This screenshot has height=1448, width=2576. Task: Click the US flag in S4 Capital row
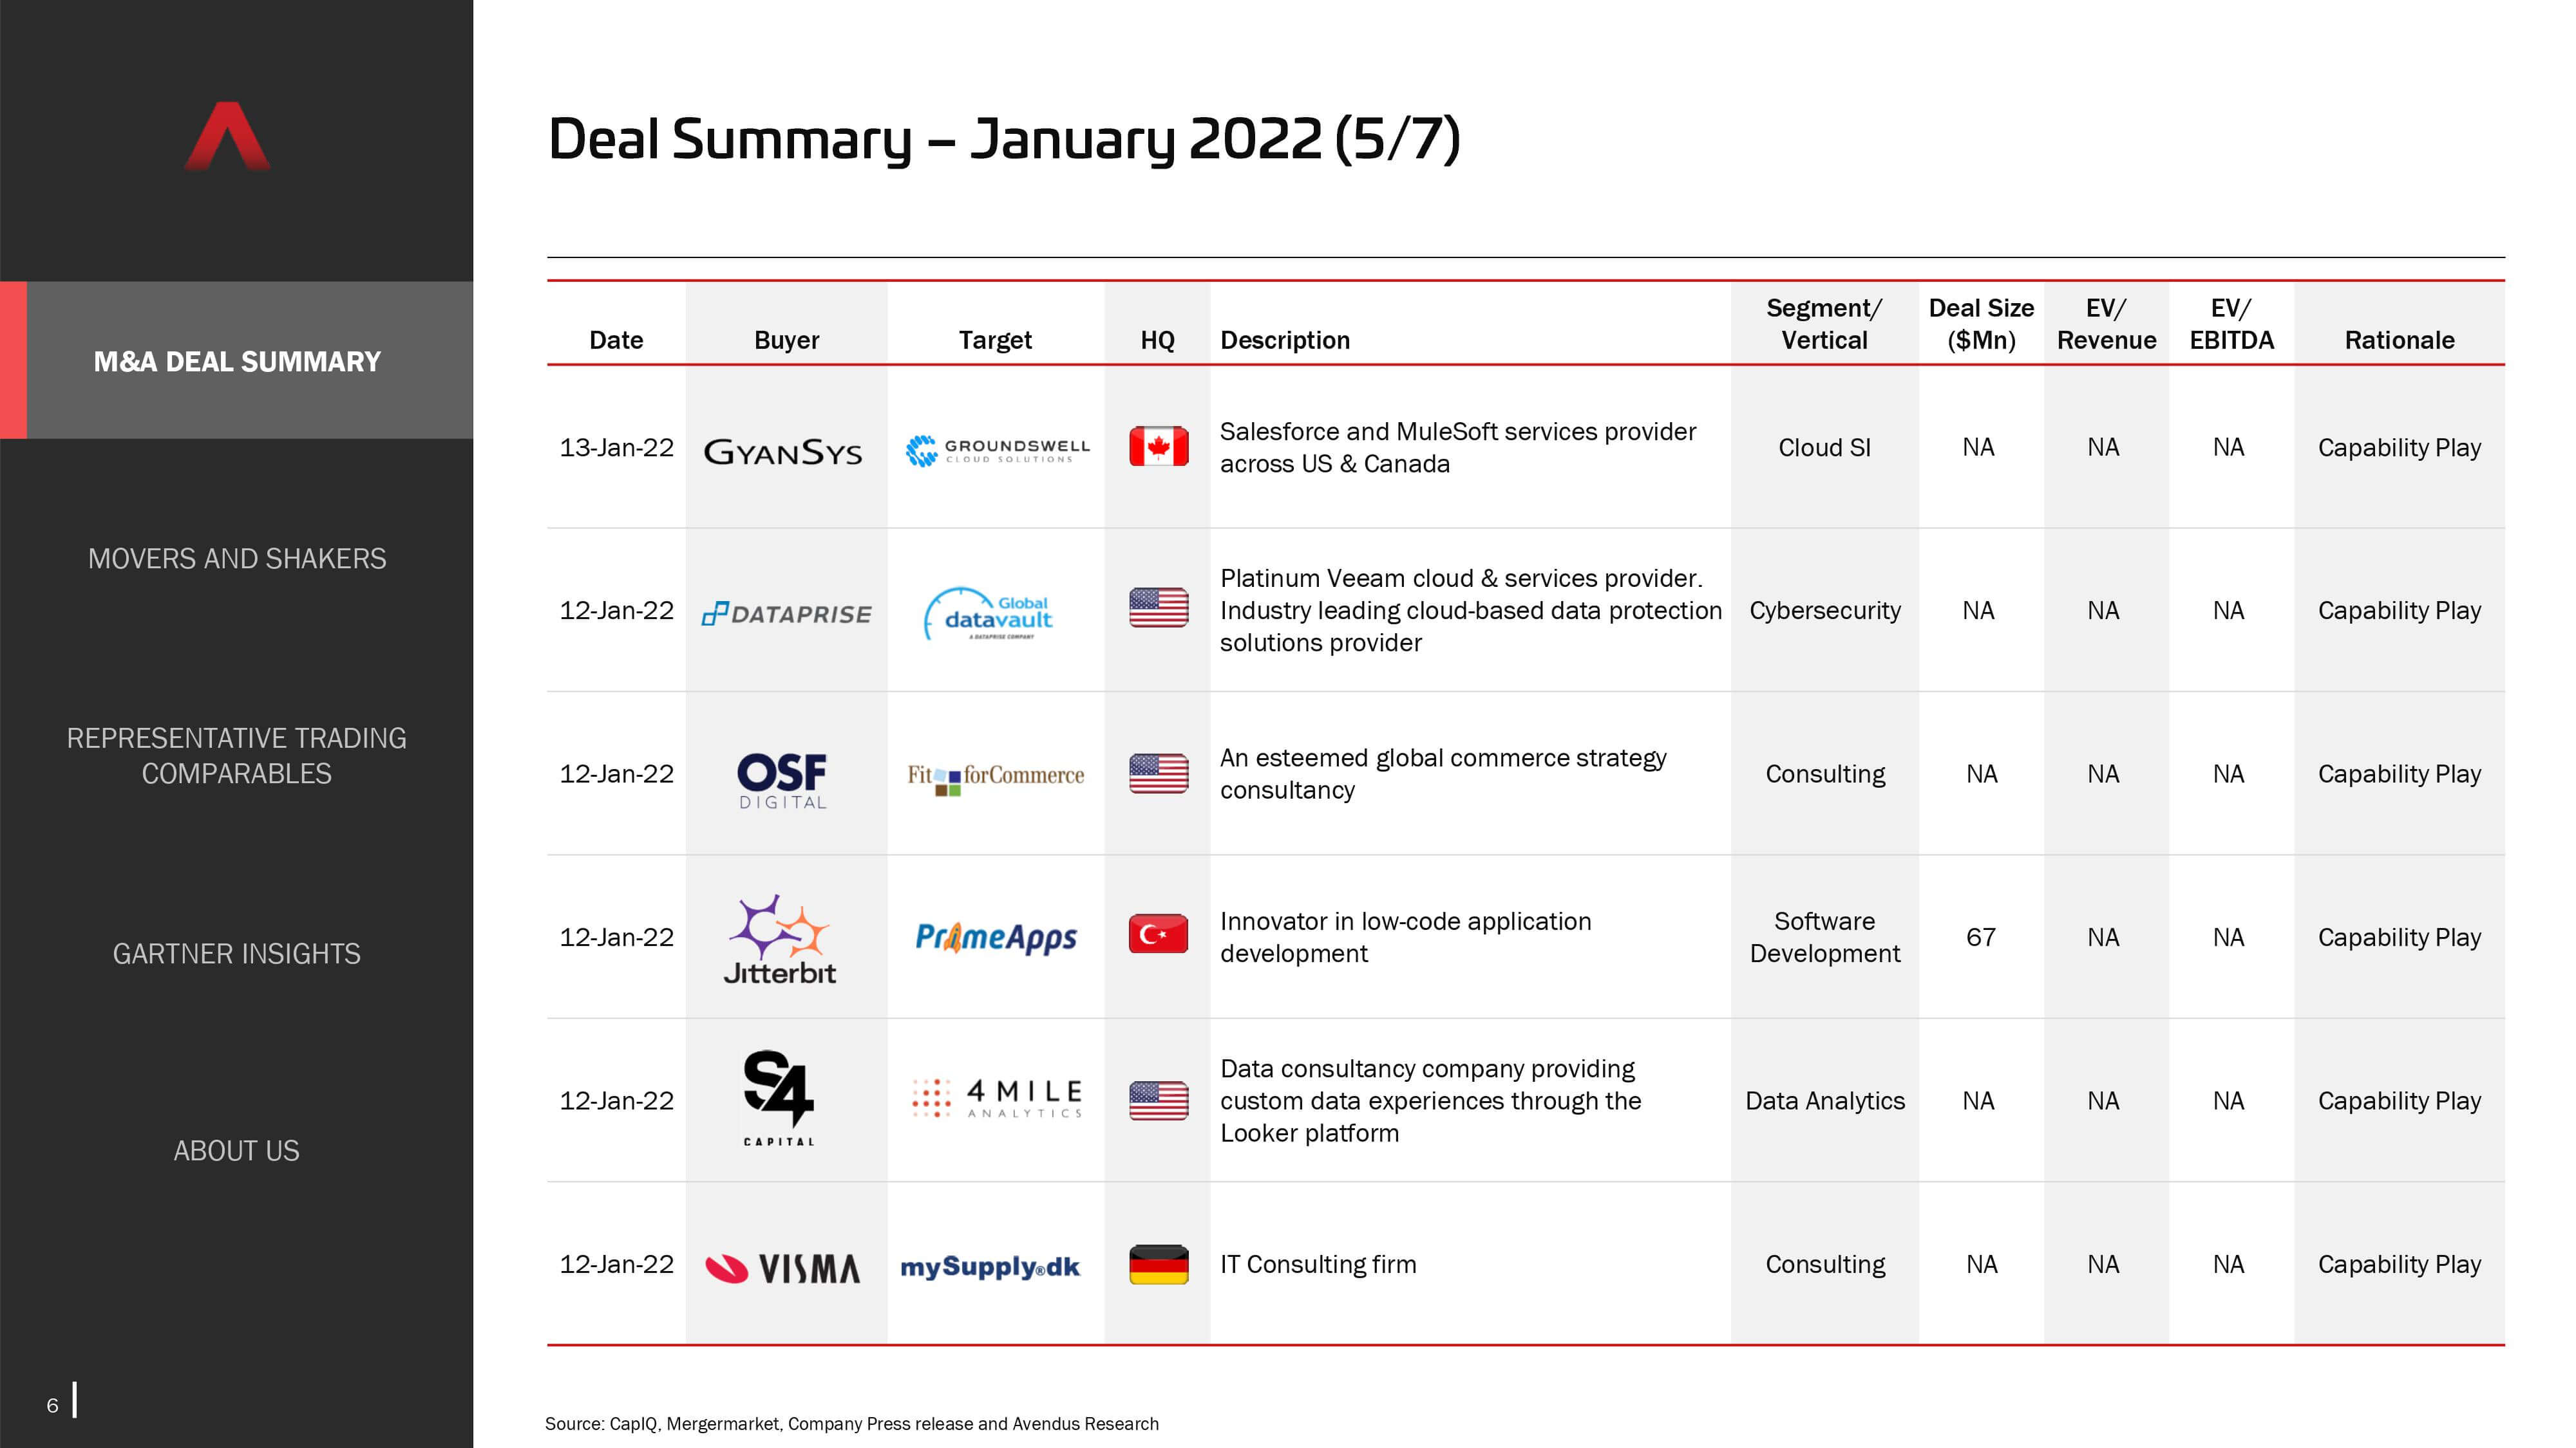click(1158, 1100)
